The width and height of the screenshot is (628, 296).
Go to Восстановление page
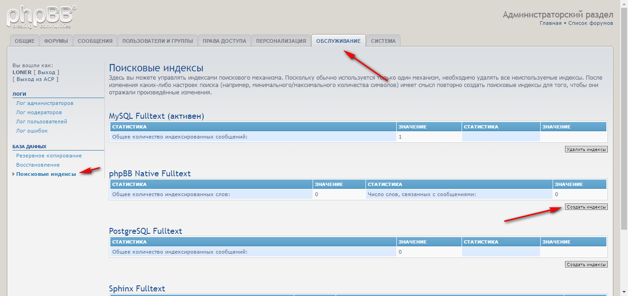(x=38, y=165)
